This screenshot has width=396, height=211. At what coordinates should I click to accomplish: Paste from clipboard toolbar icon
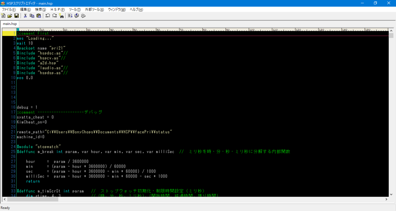pos(39,15)
